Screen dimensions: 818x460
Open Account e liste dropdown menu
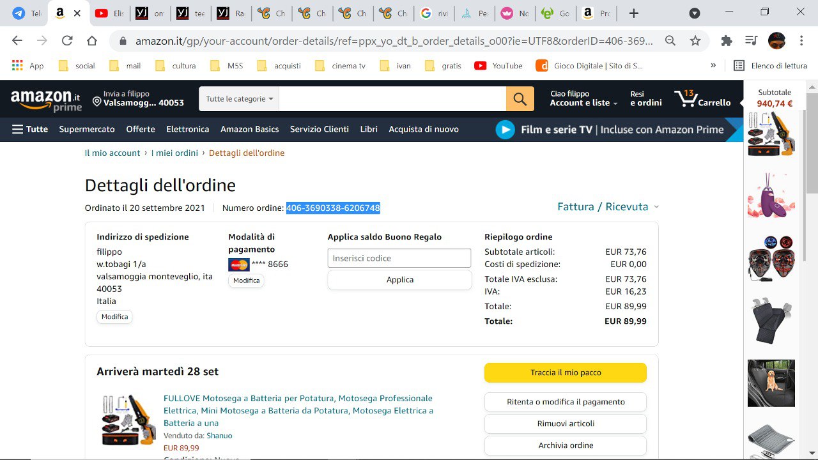pos(583,103)
